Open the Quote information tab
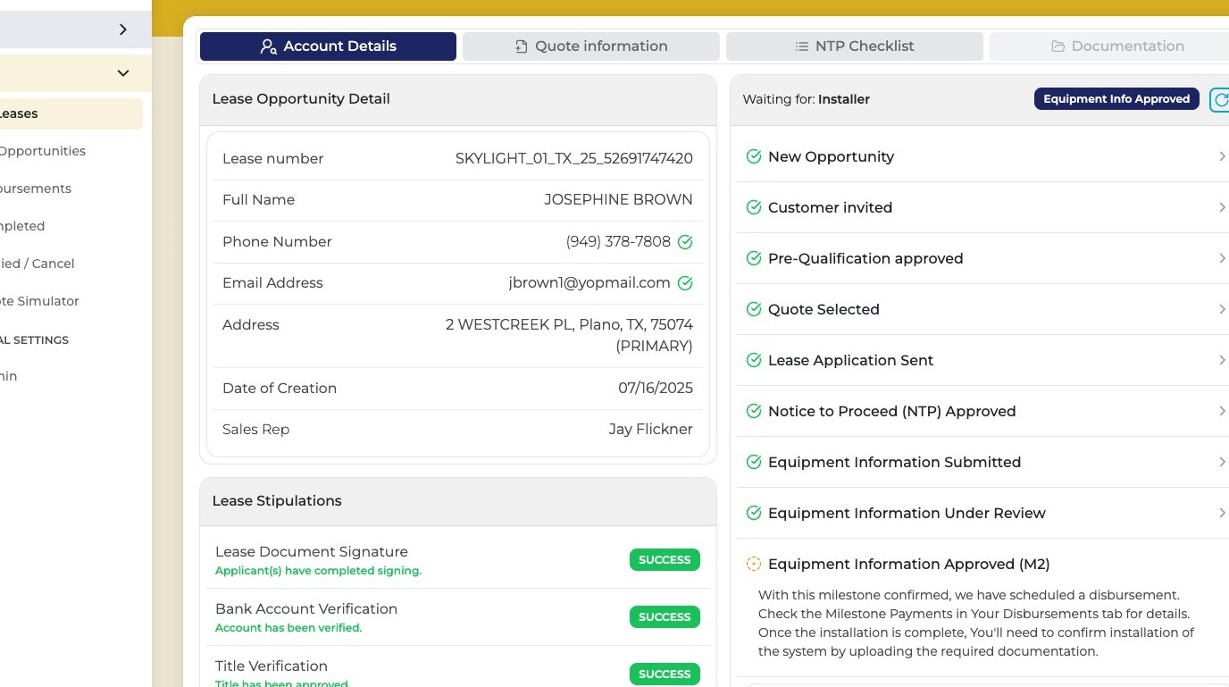Image resolution: width=1229 pixels, height=687 pixels. [591, 46]
